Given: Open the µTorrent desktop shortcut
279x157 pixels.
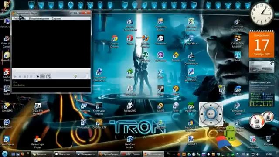Looking at the screenshot, I should (x=145, y=57).
